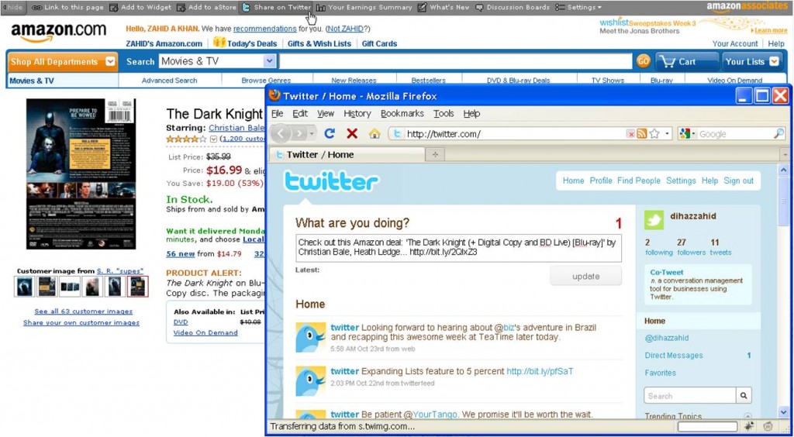
Task: Click the Twitter logo
Action: click(x=331, y=181)
